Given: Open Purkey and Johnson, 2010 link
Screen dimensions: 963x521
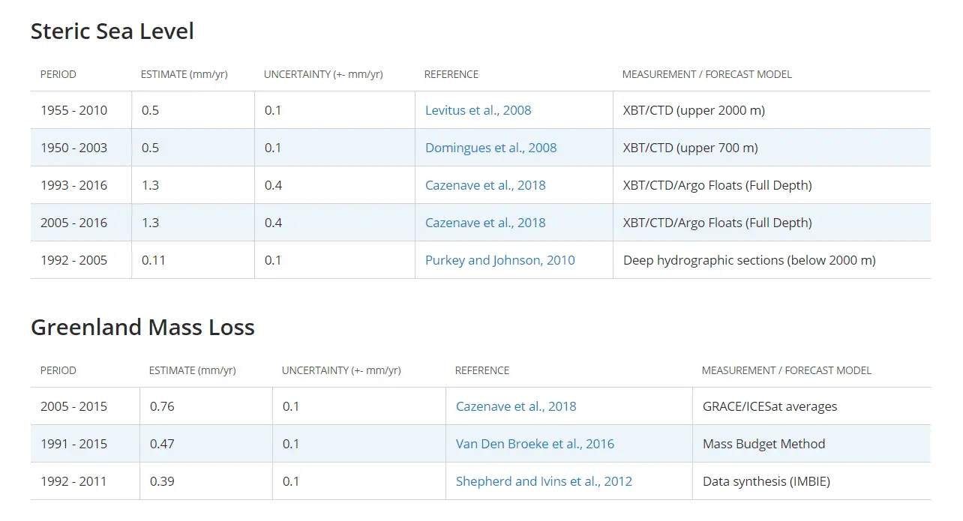Looking at the screenshot, I should (499, 260).
